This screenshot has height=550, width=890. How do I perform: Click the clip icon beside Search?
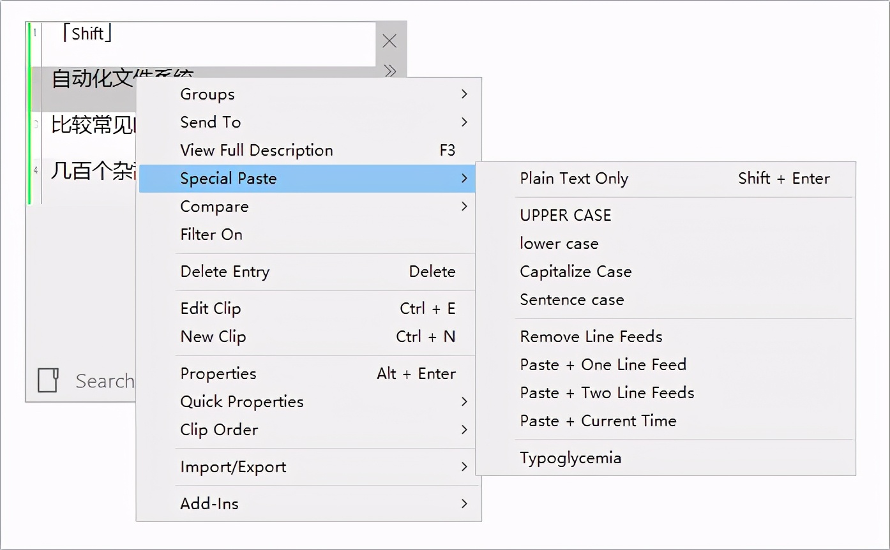pos(49,380)
